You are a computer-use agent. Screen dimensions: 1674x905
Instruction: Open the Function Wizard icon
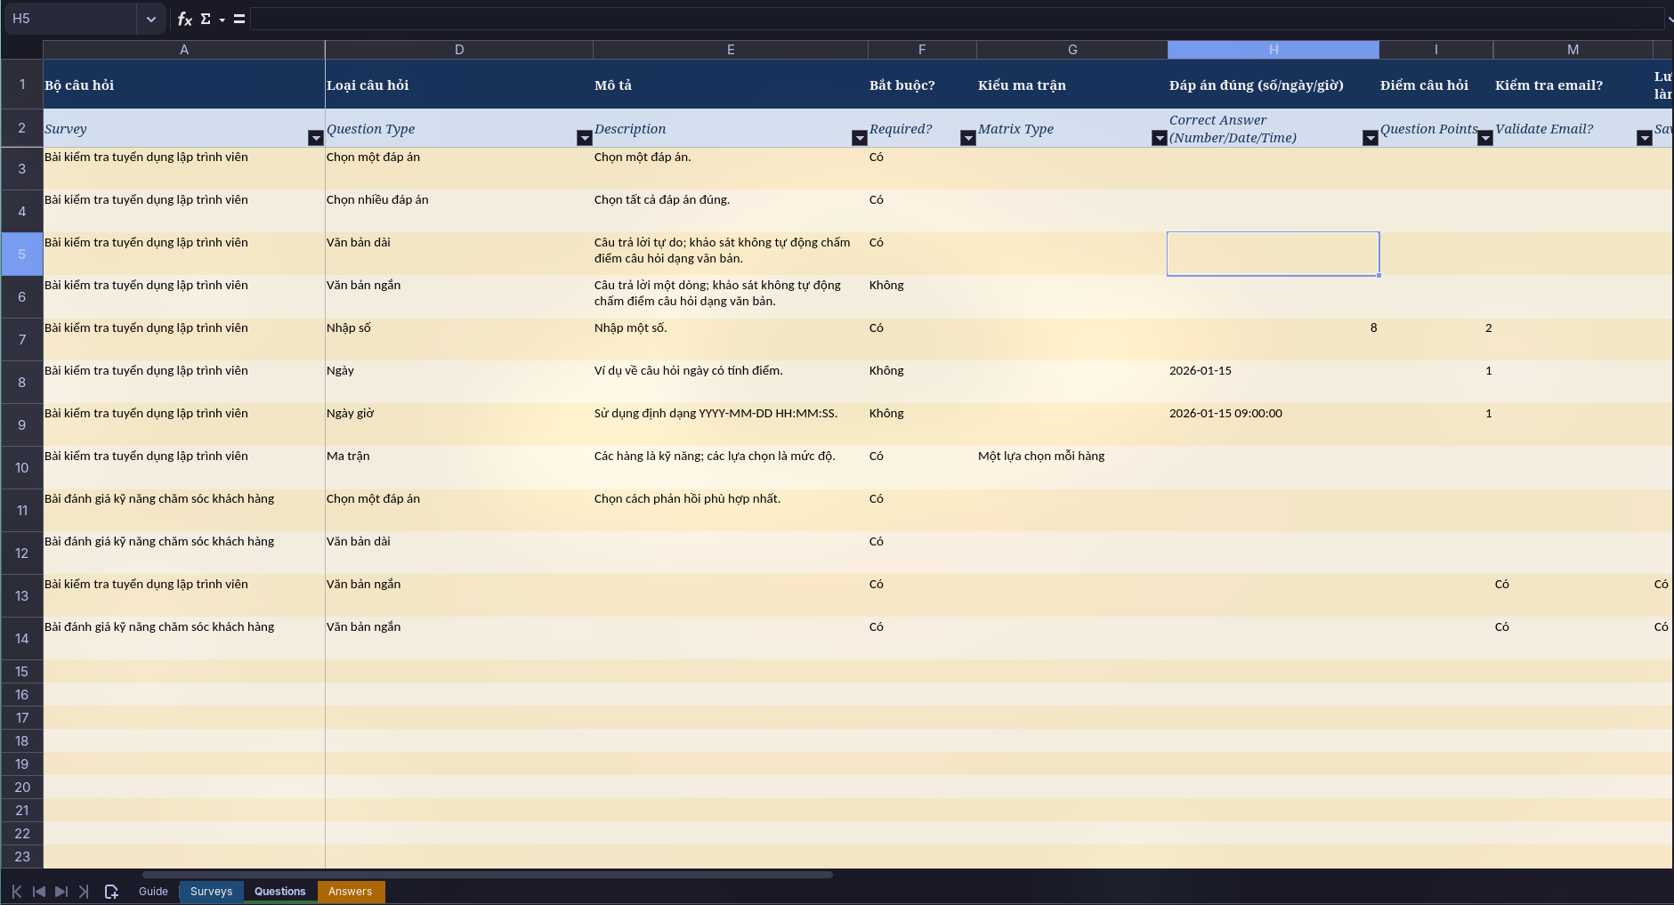[184, 19]
